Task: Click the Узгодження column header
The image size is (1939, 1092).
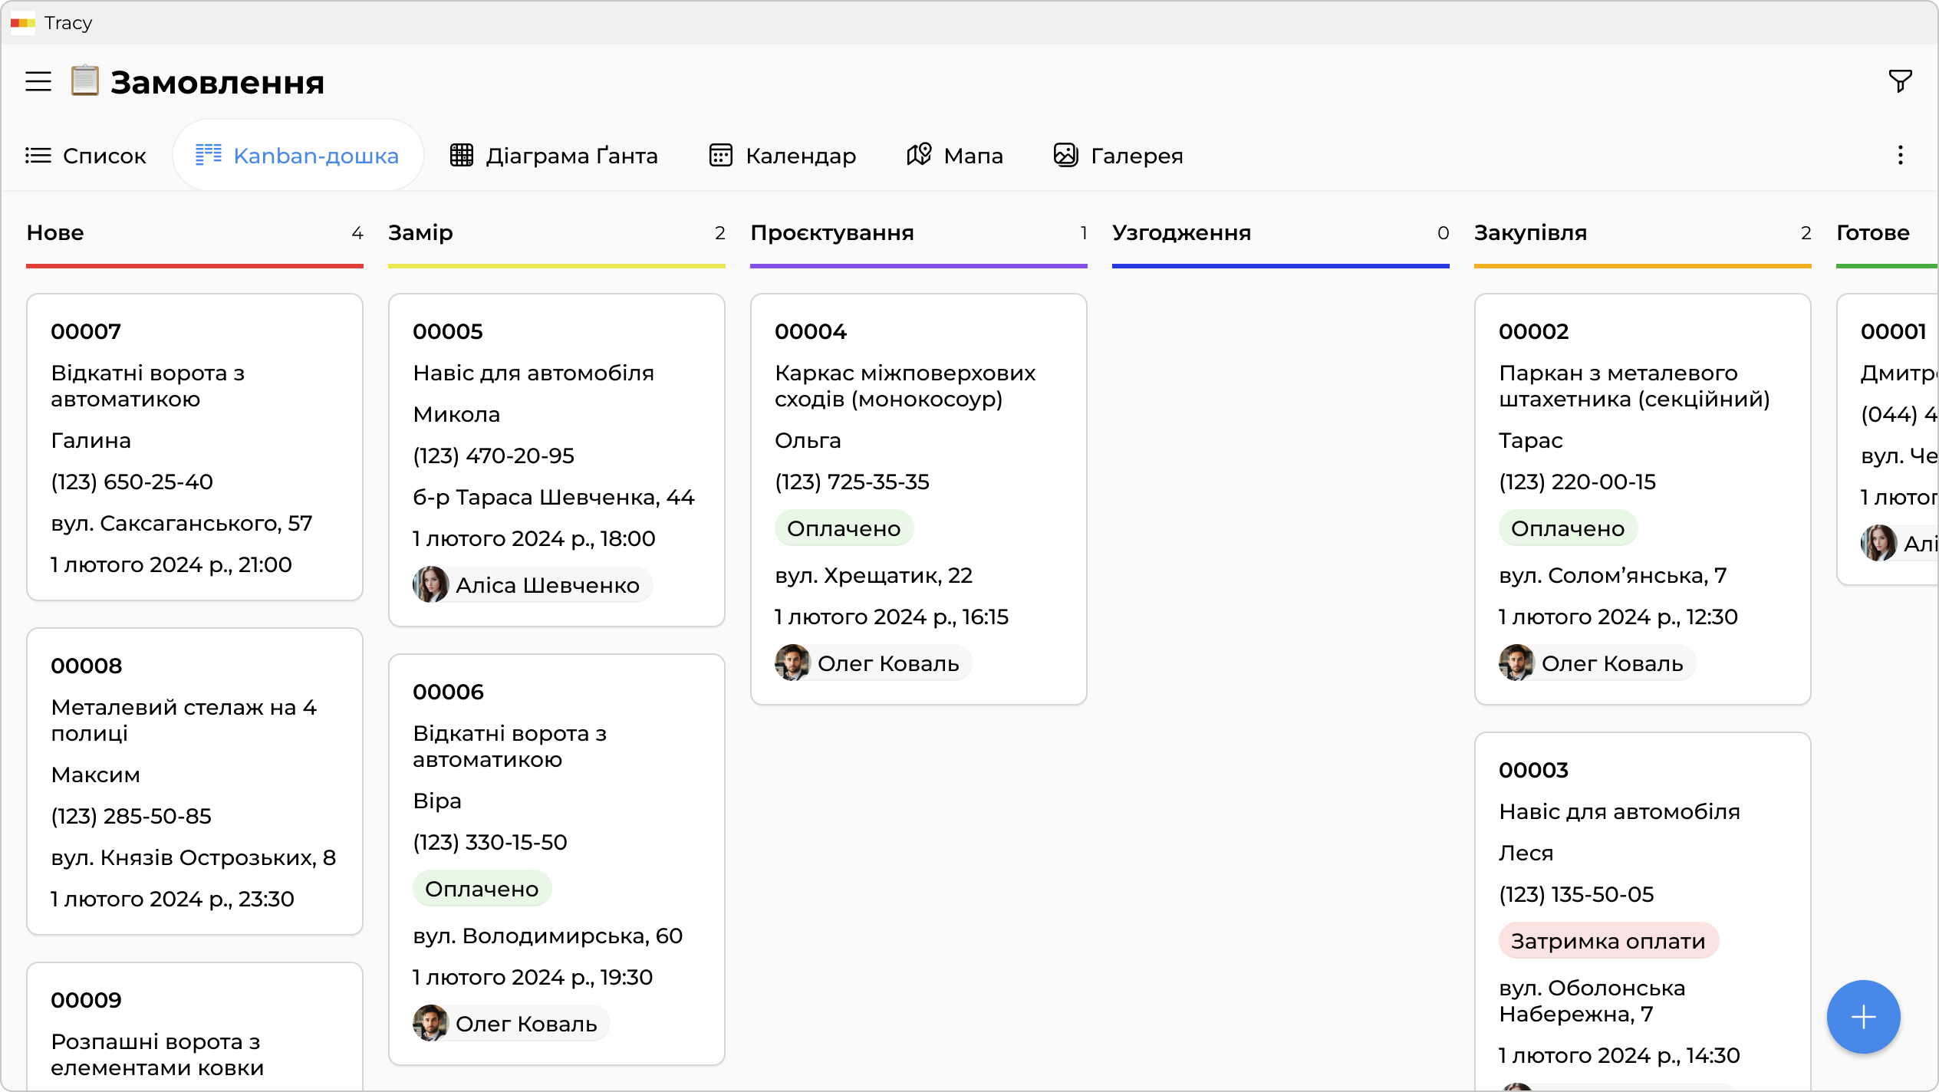Action: (x=1181, y=233)
